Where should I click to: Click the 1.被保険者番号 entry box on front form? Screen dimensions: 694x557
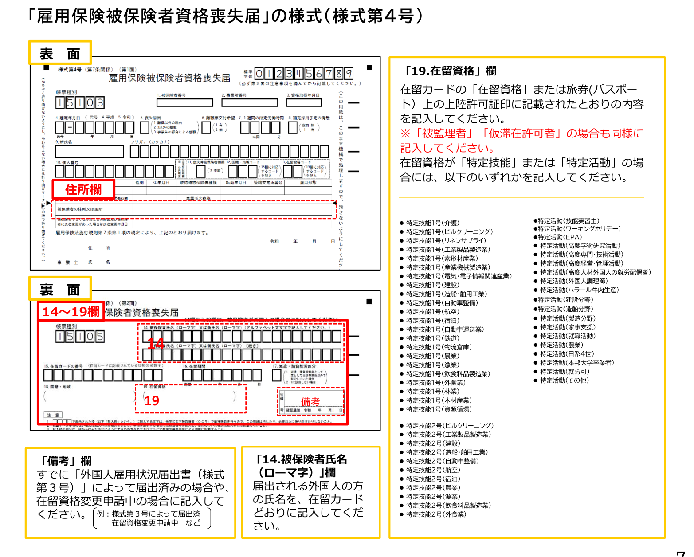185,102
